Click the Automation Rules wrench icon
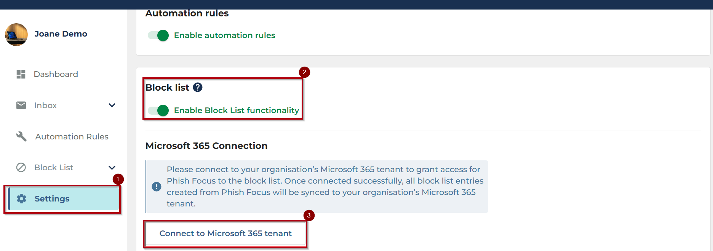 (21, 136)
